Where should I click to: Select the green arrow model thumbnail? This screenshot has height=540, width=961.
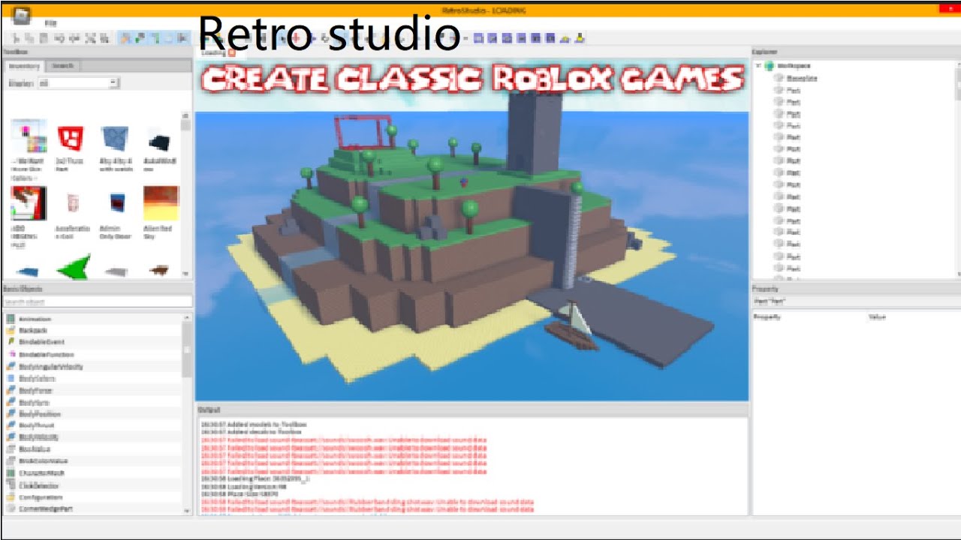point(73,266)
